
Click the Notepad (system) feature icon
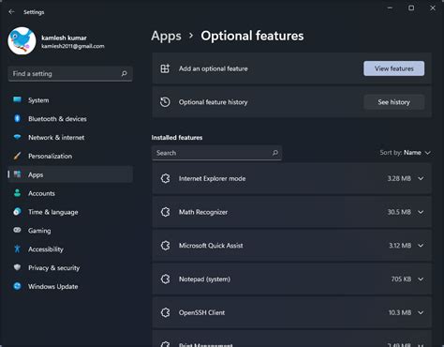pyautogui.click(x=165, y=279)
